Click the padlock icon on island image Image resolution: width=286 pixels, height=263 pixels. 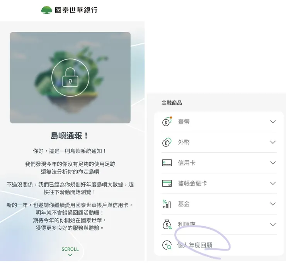pos(70,77)
